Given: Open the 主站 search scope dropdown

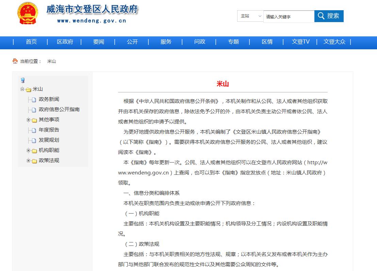Looking at the screenshot, I should point(250,16).
